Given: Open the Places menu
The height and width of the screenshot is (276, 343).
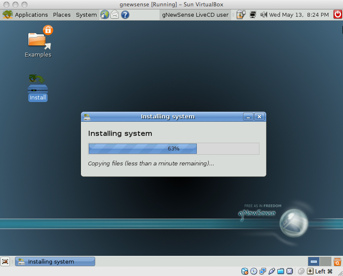Looking at the screenshot, I should point(62,15).
